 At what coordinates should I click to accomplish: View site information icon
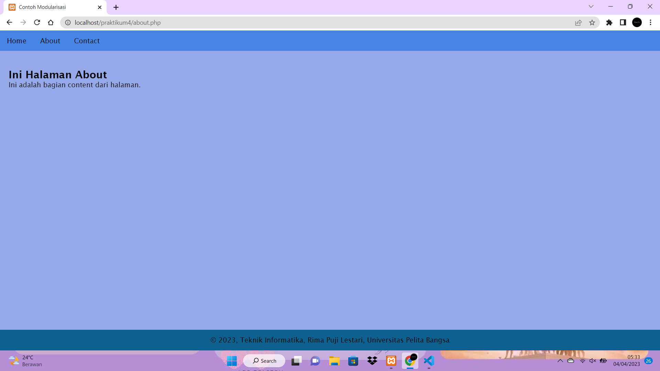click(68, 23)
